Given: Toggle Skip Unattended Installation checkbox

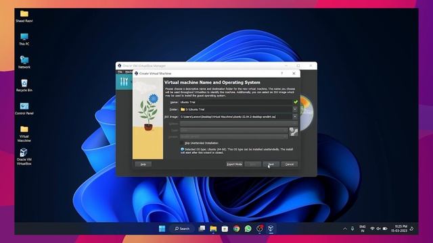Looking at the screenshot, I should point(181,143).
